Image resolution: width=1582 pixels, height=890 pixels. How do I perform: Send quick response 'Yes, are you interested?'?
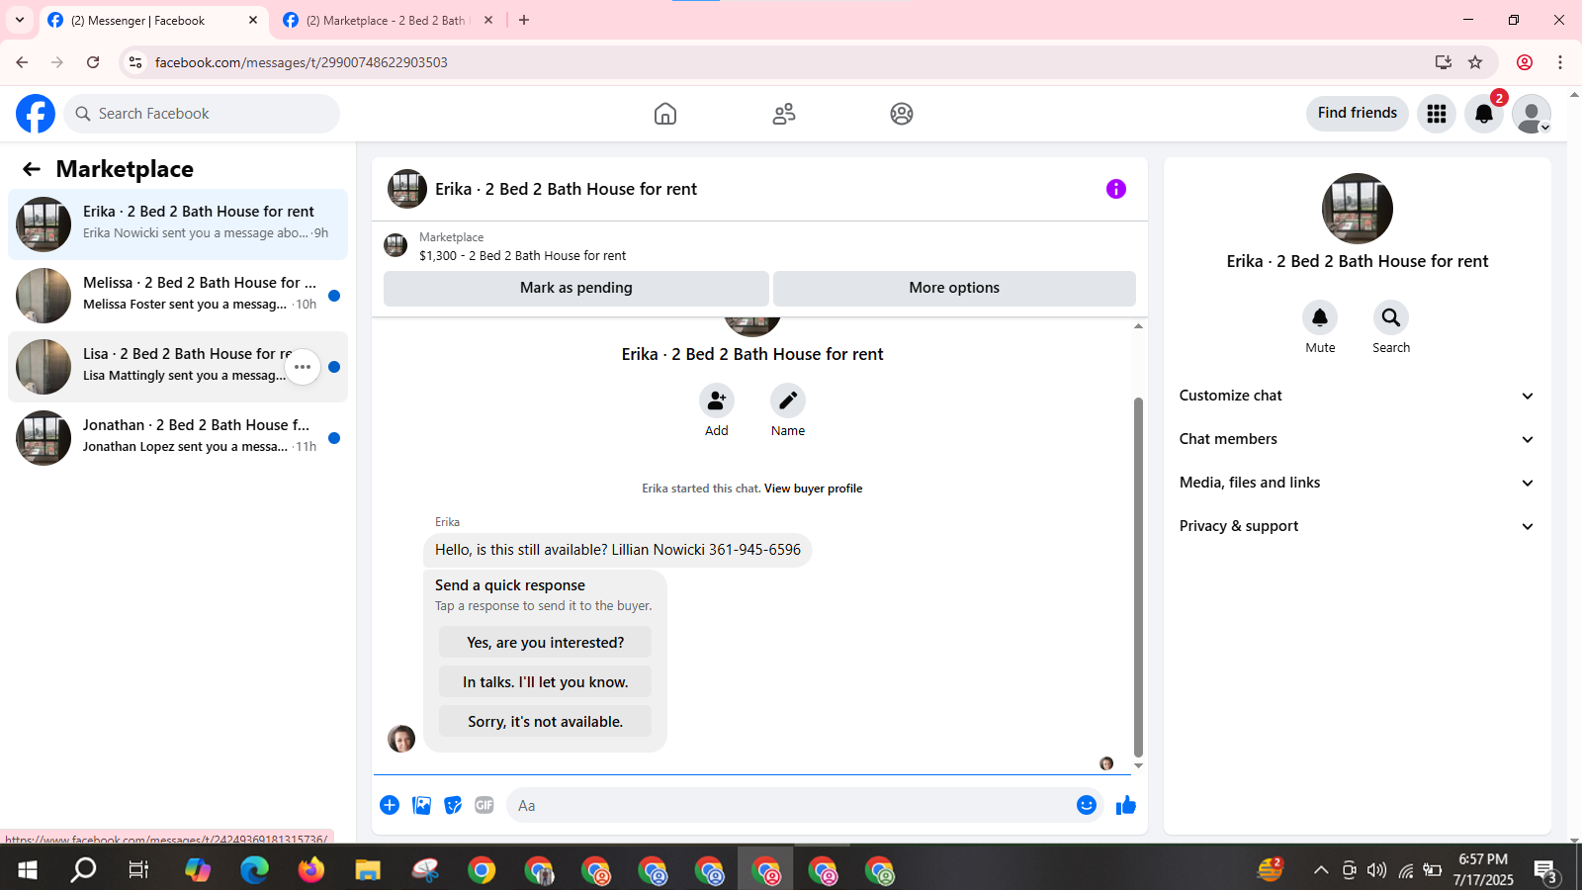pyautogui.click(x=545, y=642)
